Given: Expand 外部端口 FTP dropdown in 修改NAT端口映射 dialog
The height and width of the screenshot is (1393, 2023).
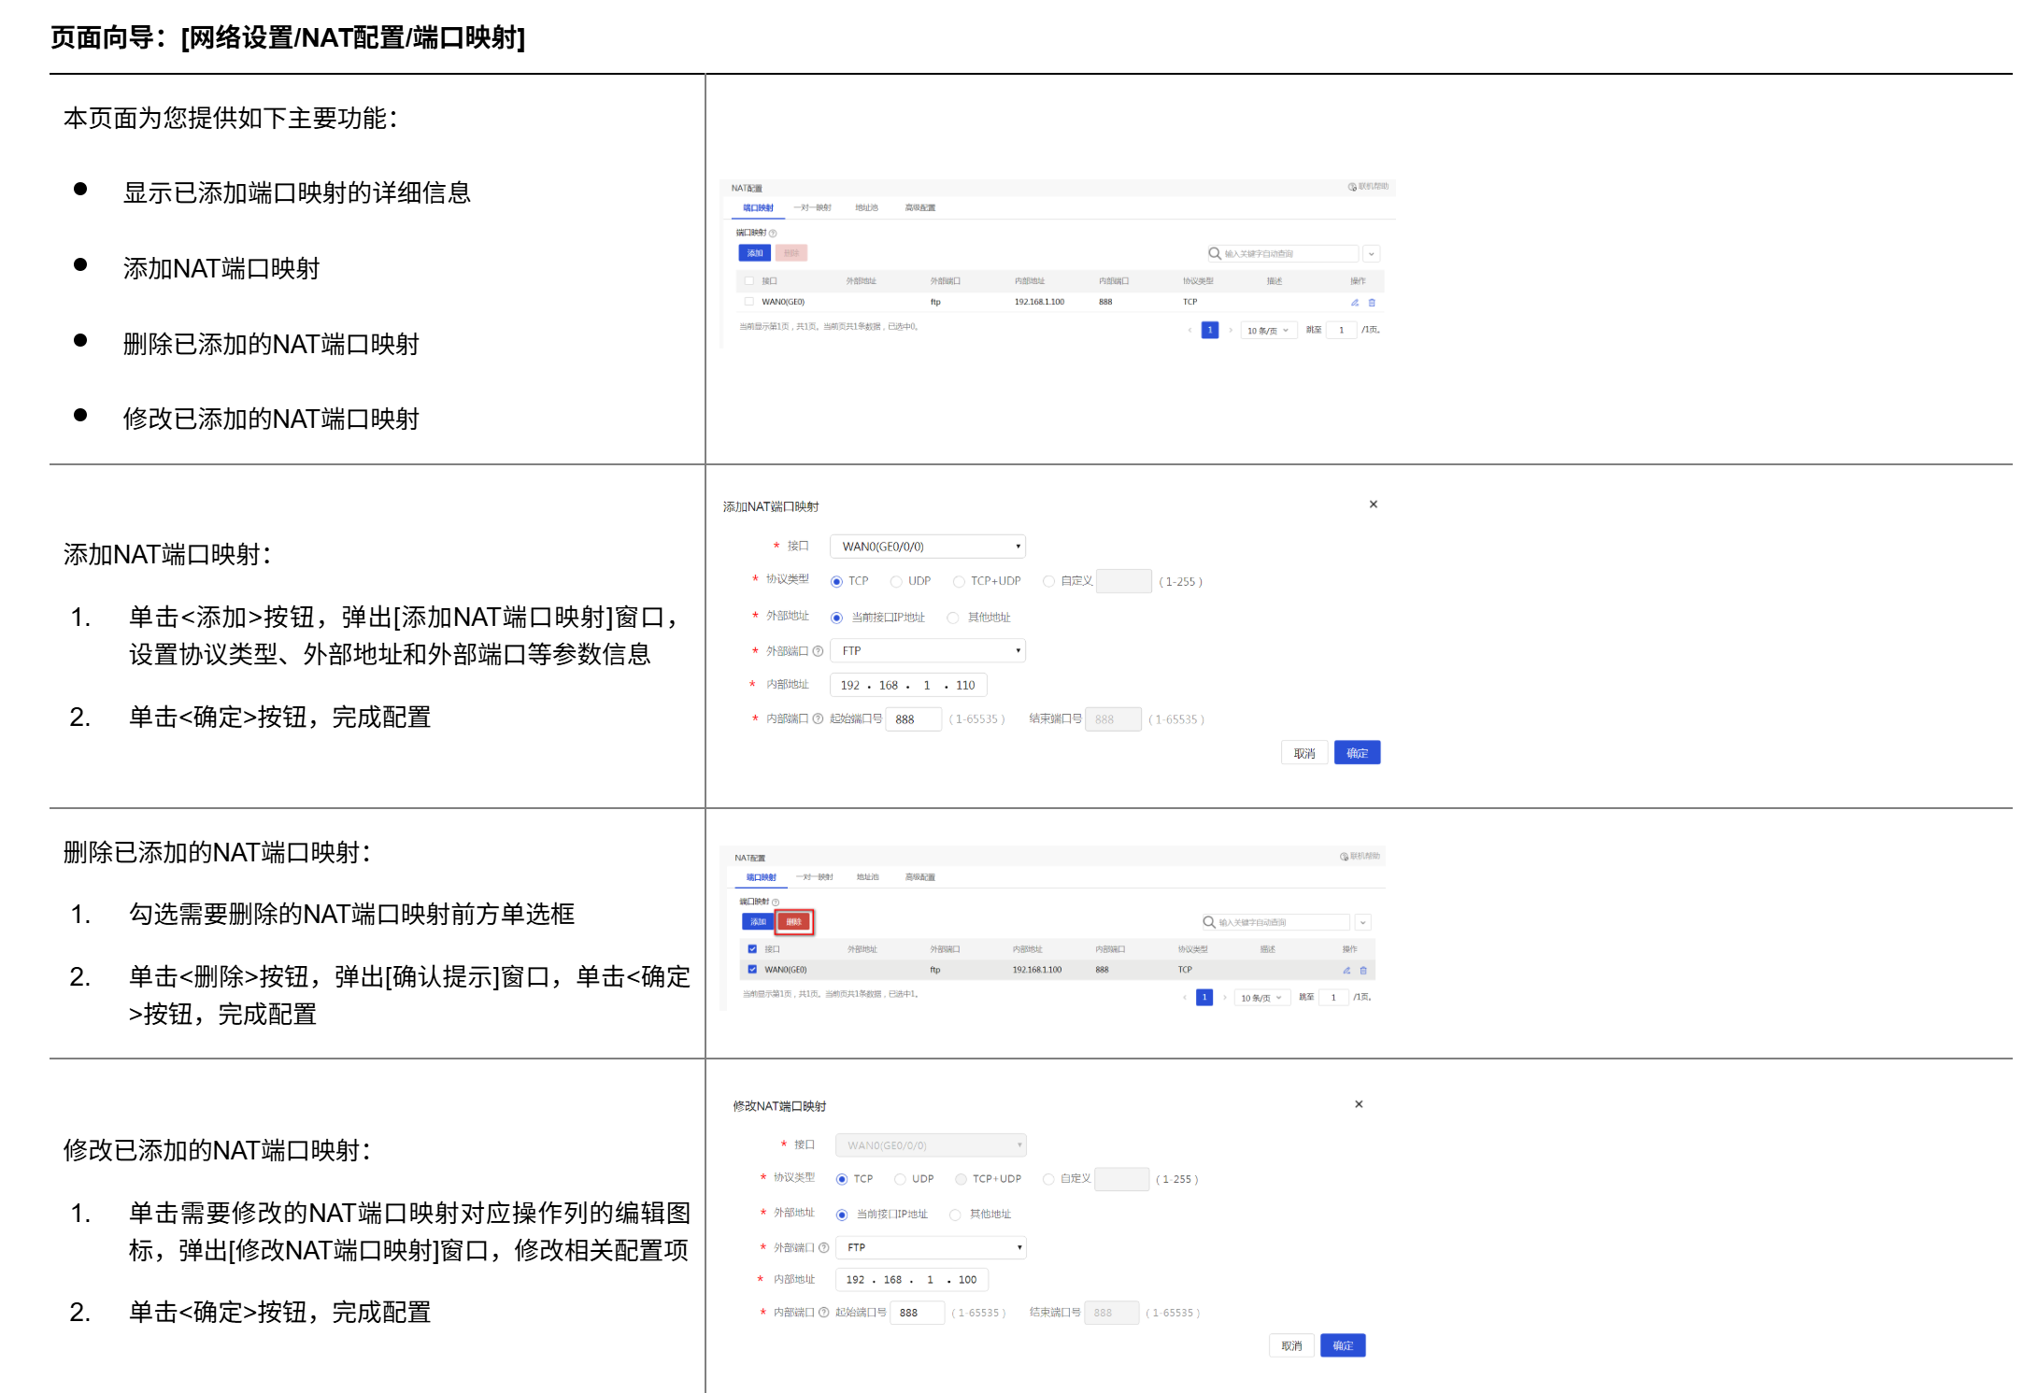Looking at the screenshot, I should [x=931, y=1247].
